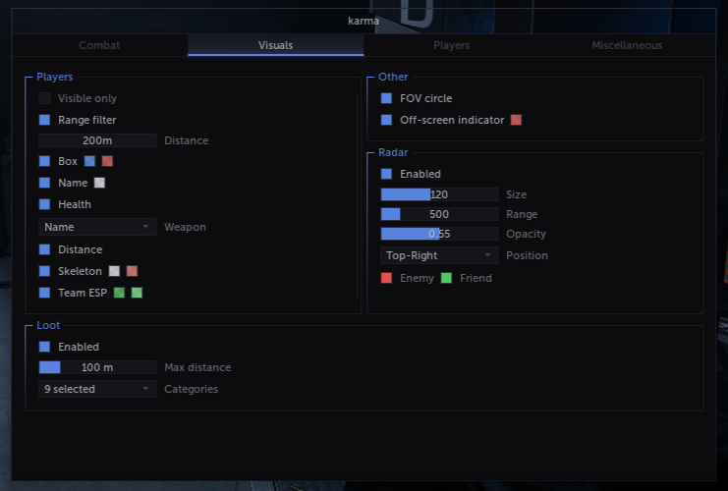
Task: Toggle the Distance checkbox below Weapon
Action: click(44, 249)
